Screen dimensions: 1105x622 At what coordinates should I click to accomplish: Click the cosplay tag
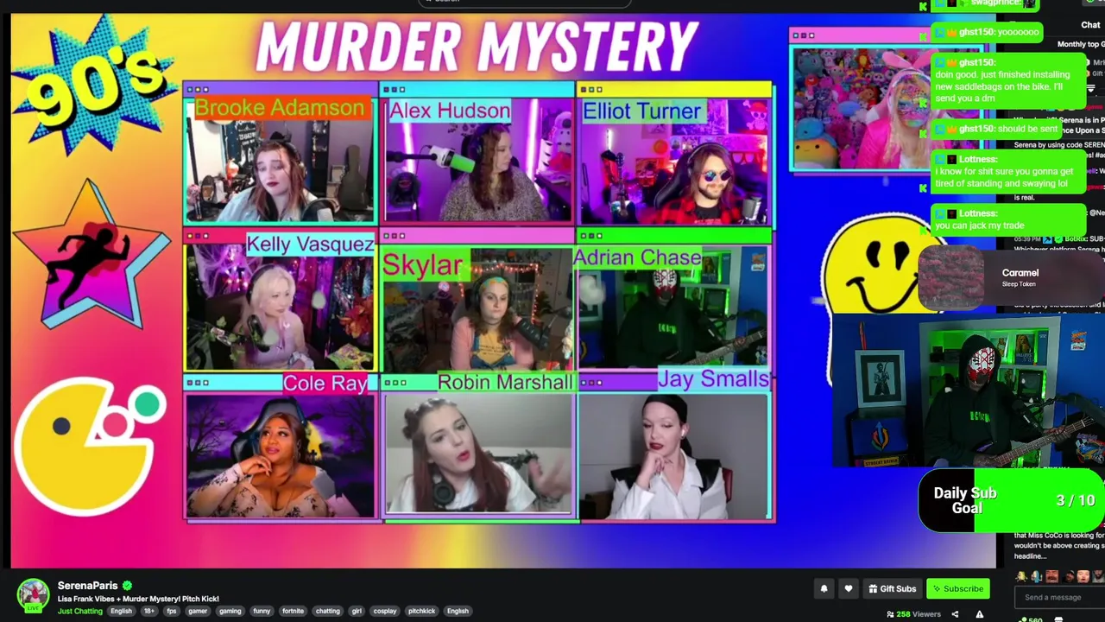(x=384, y=611)
